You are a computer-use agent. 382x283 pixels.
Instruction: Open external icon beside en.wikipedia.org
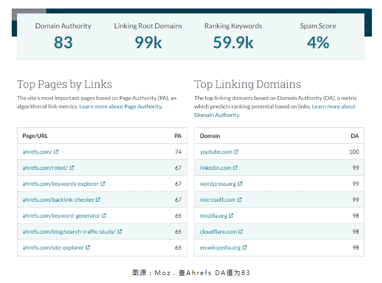[x=245, y=247]
